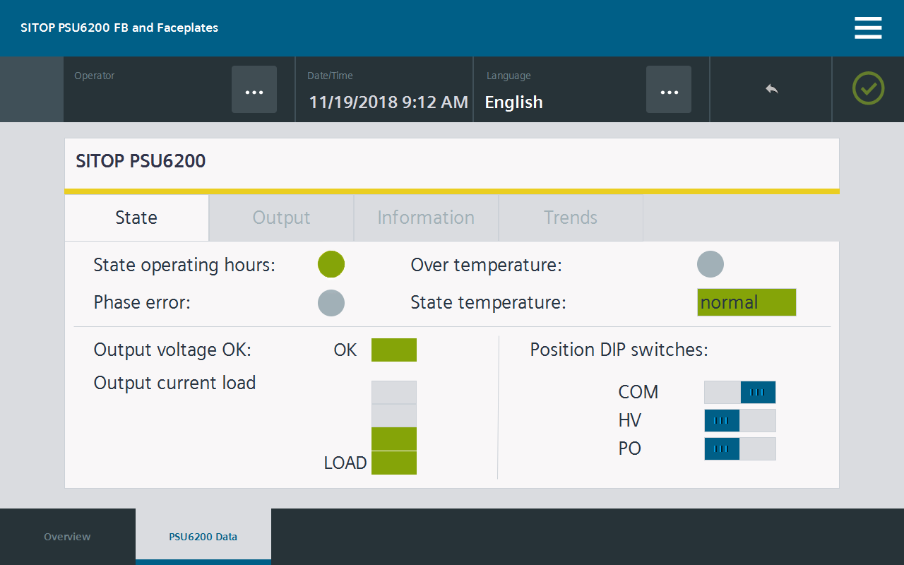The image size is (904, 565).
Task: Click the State operating hours indicator
Action: click(331, 265)
